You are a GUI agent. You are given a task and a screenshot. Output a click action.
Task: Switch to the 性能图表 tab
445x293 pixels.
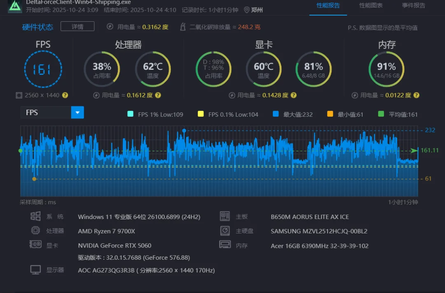(x=370, y=6)
